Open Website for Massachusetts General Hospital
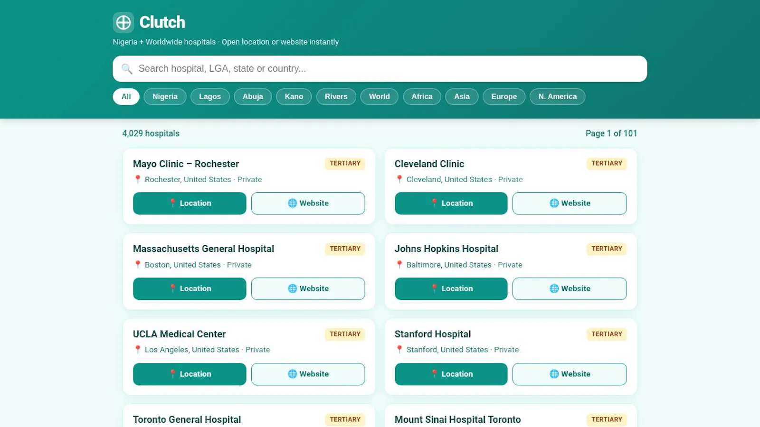Image resolution: width=760 pixels, height=427 pixels. pyautogui.click(x=308, y=288)
